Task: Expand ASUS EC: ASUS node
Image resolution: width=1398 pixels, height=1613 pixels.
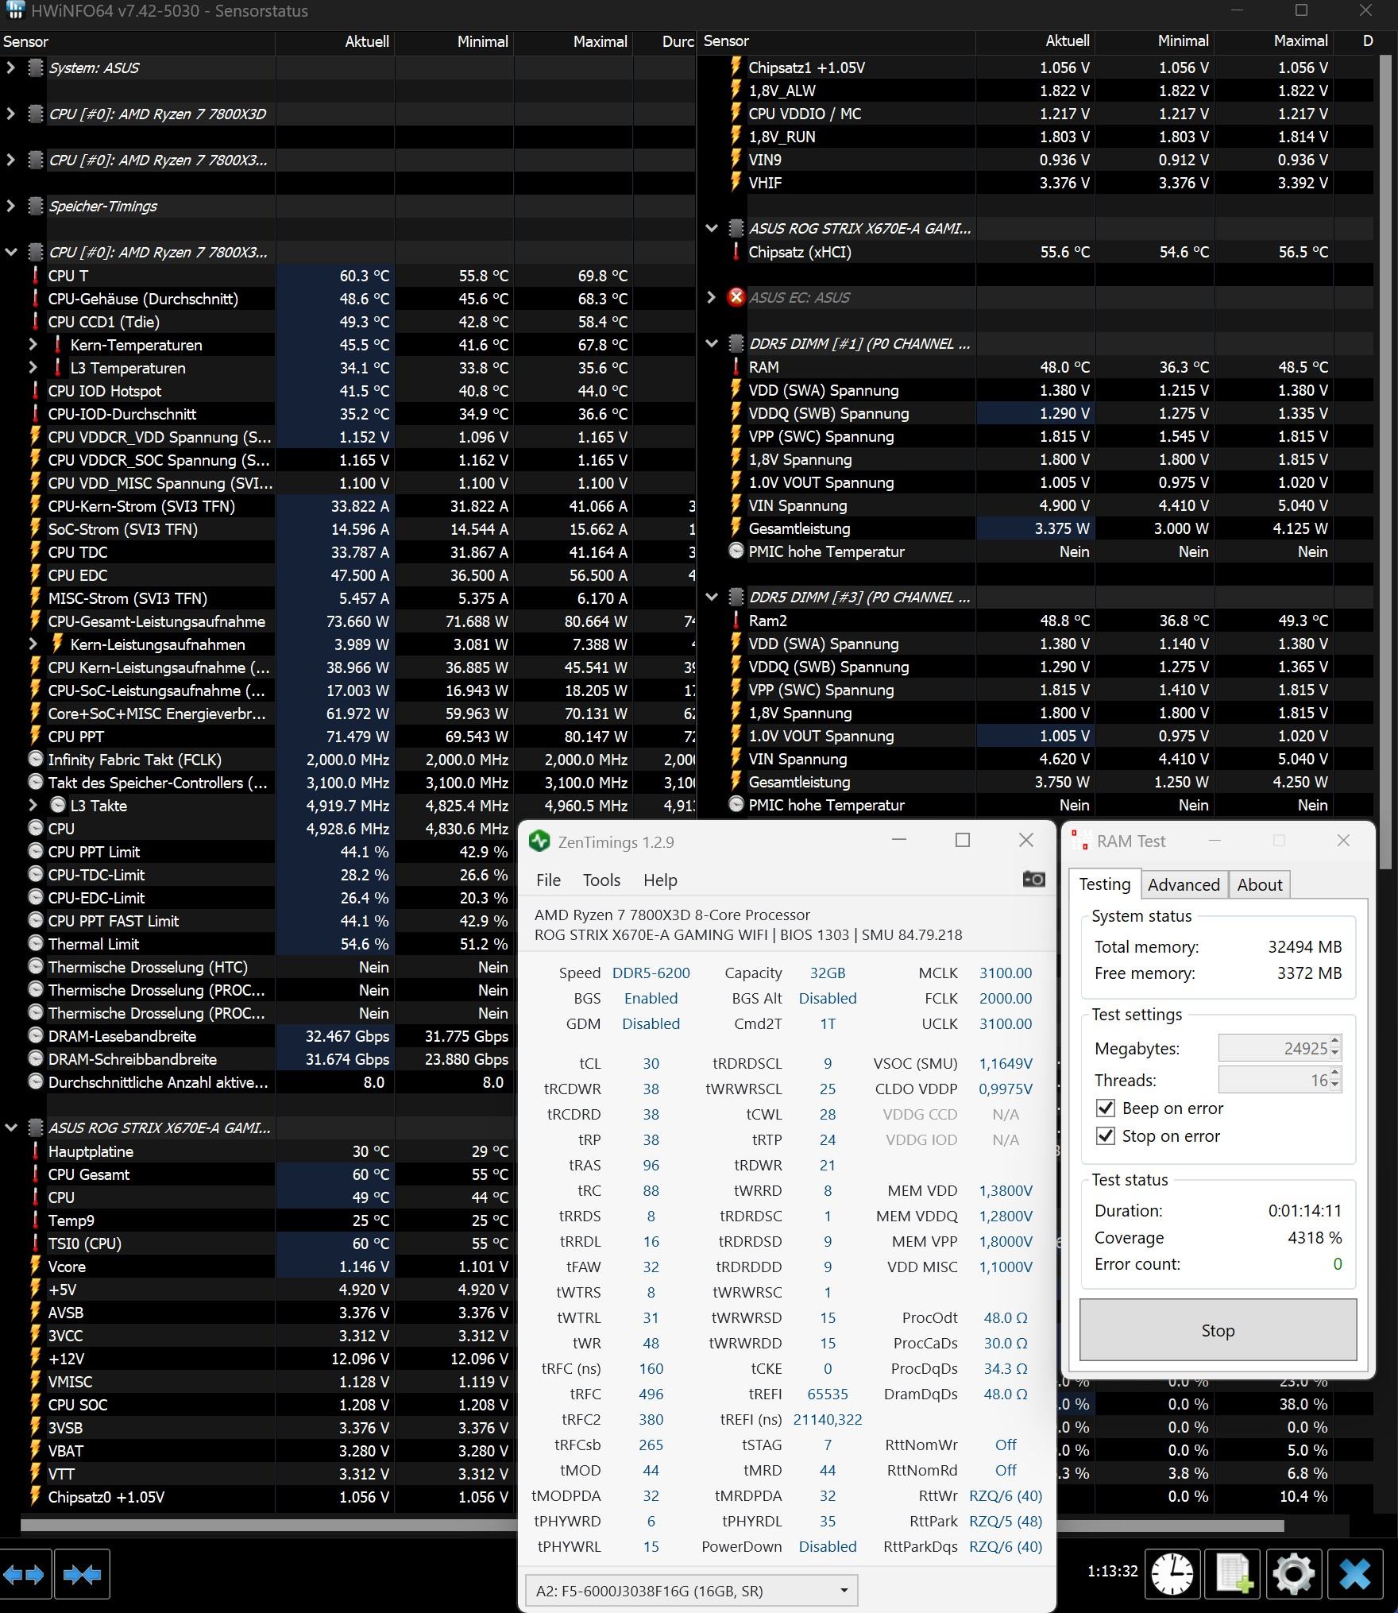Action: tap(711, 297)
